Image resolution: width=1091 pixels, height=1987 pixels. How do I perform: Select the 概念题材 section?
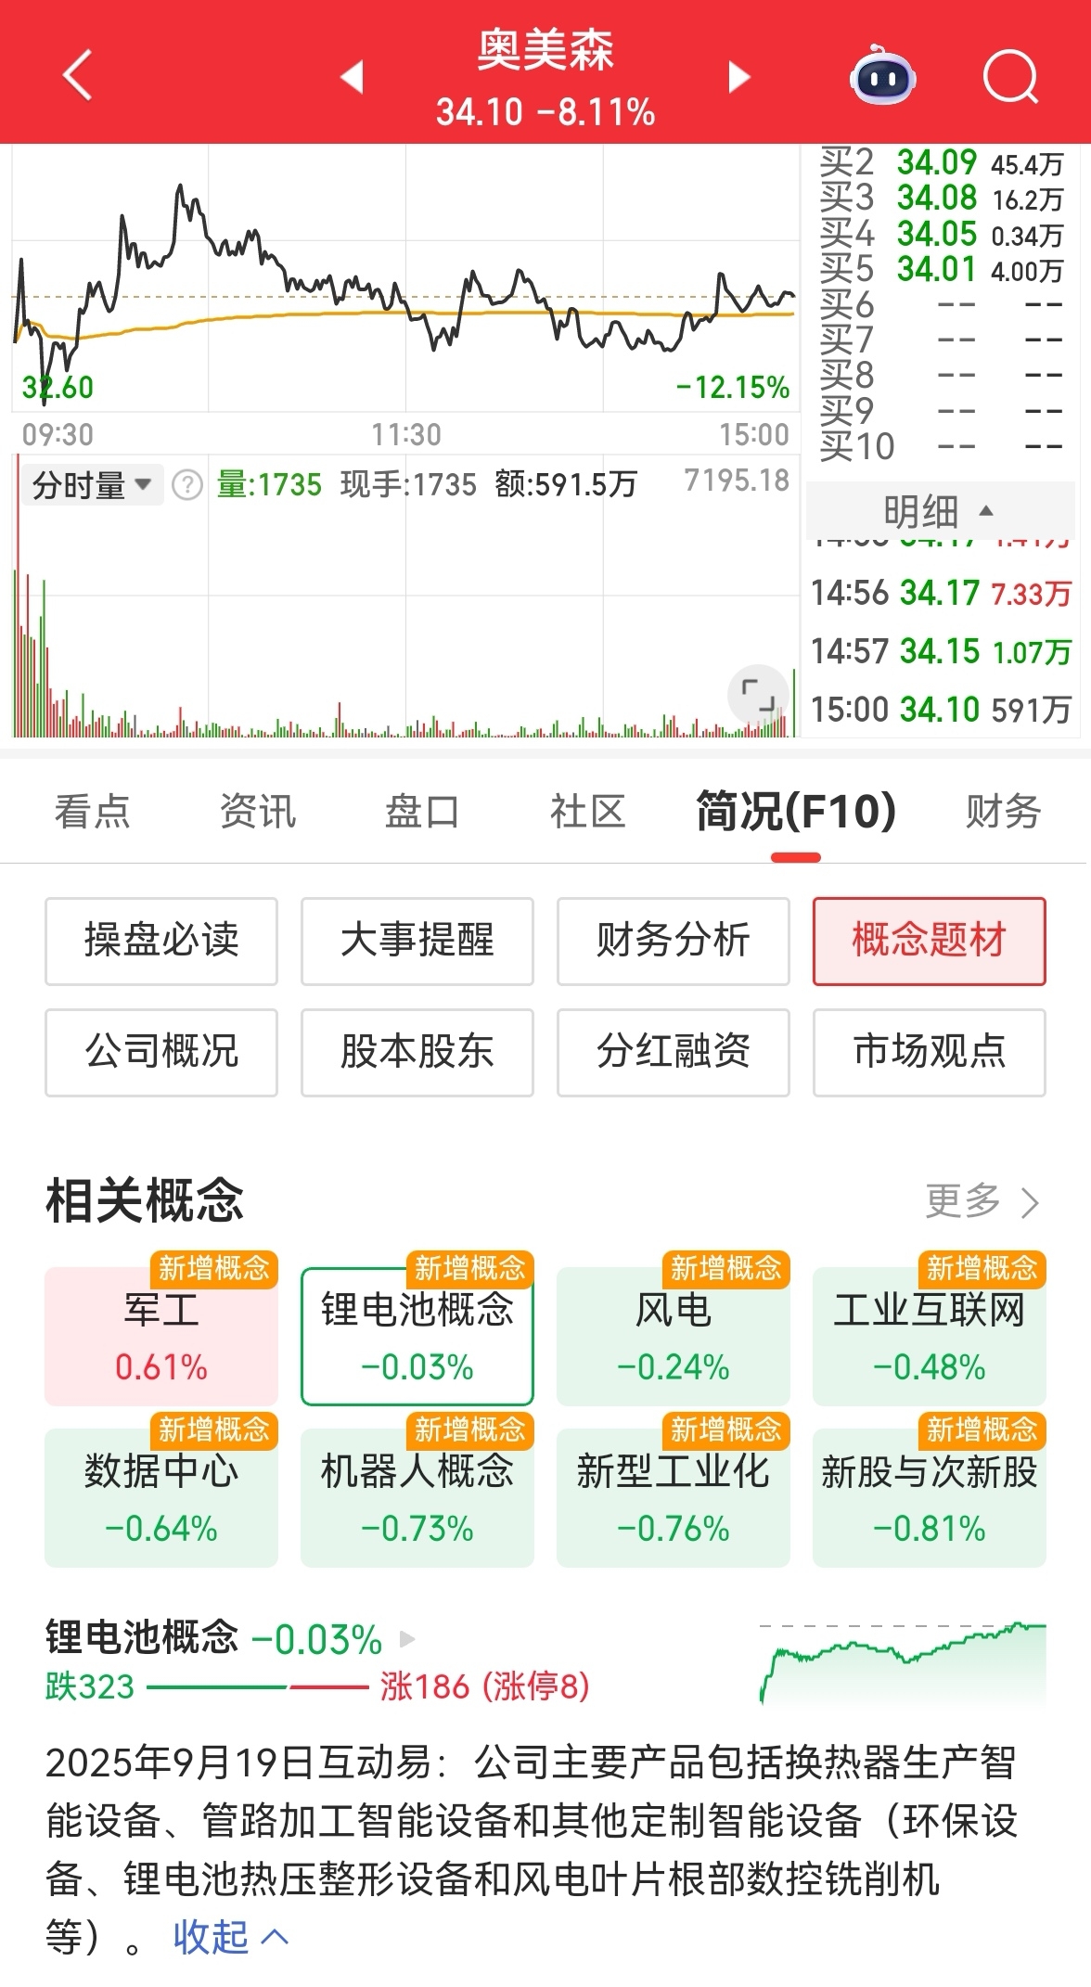(930, 941)
